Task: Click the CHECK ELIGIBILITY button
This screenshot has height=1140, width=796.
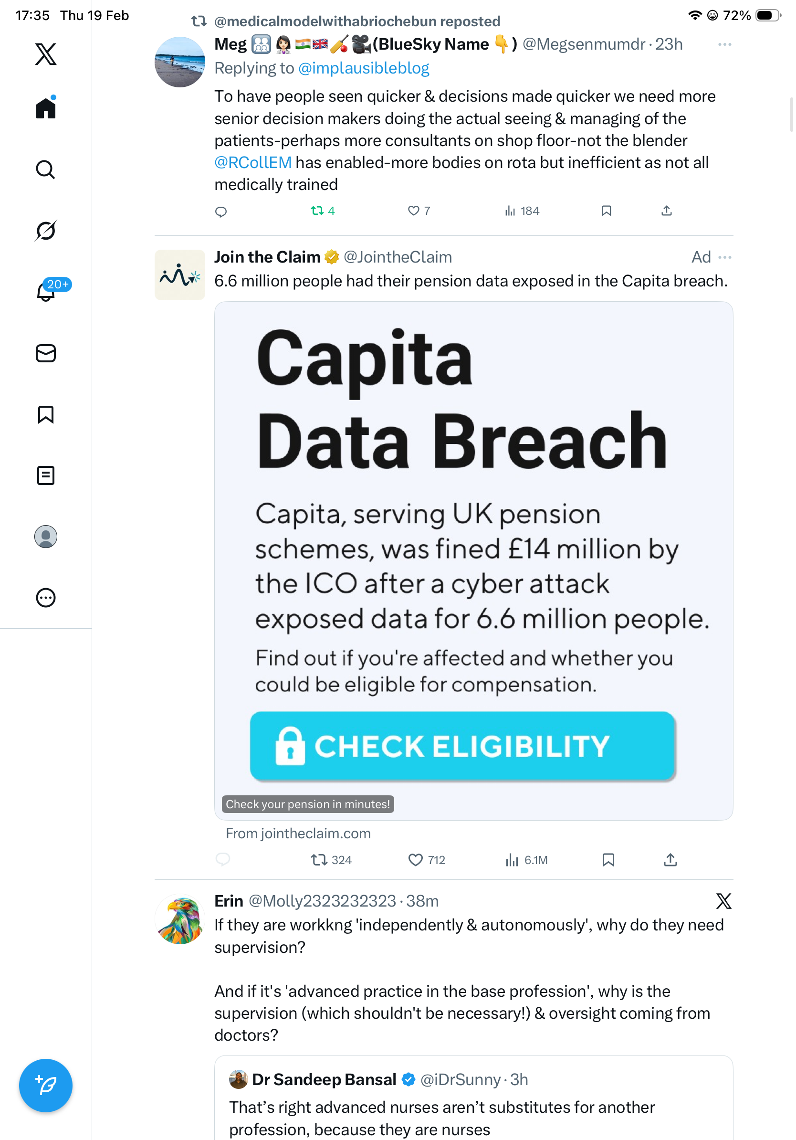Action: click(462, 746)
